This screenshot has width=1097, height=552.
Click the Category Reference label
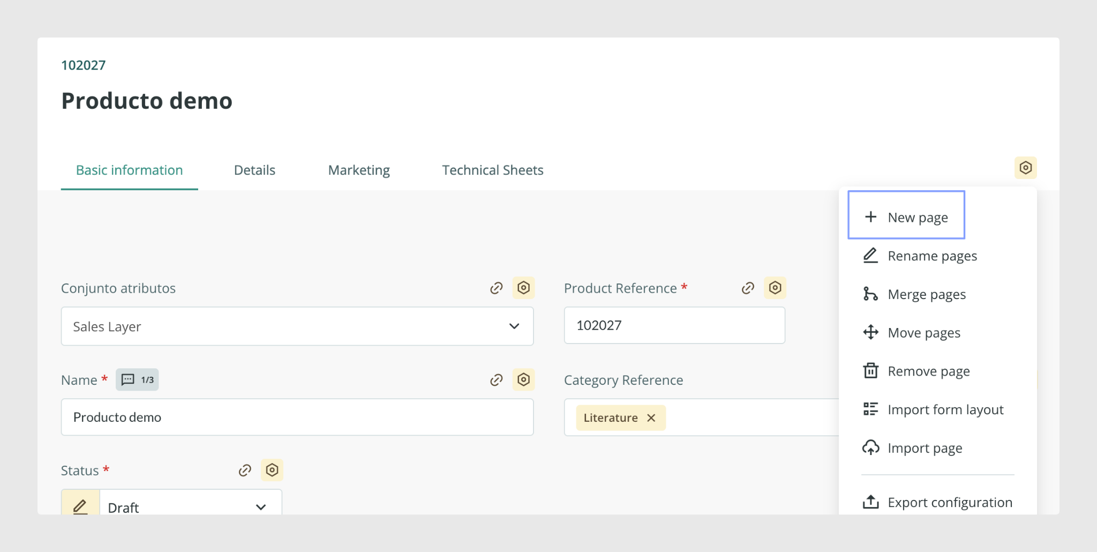[623, 381]
